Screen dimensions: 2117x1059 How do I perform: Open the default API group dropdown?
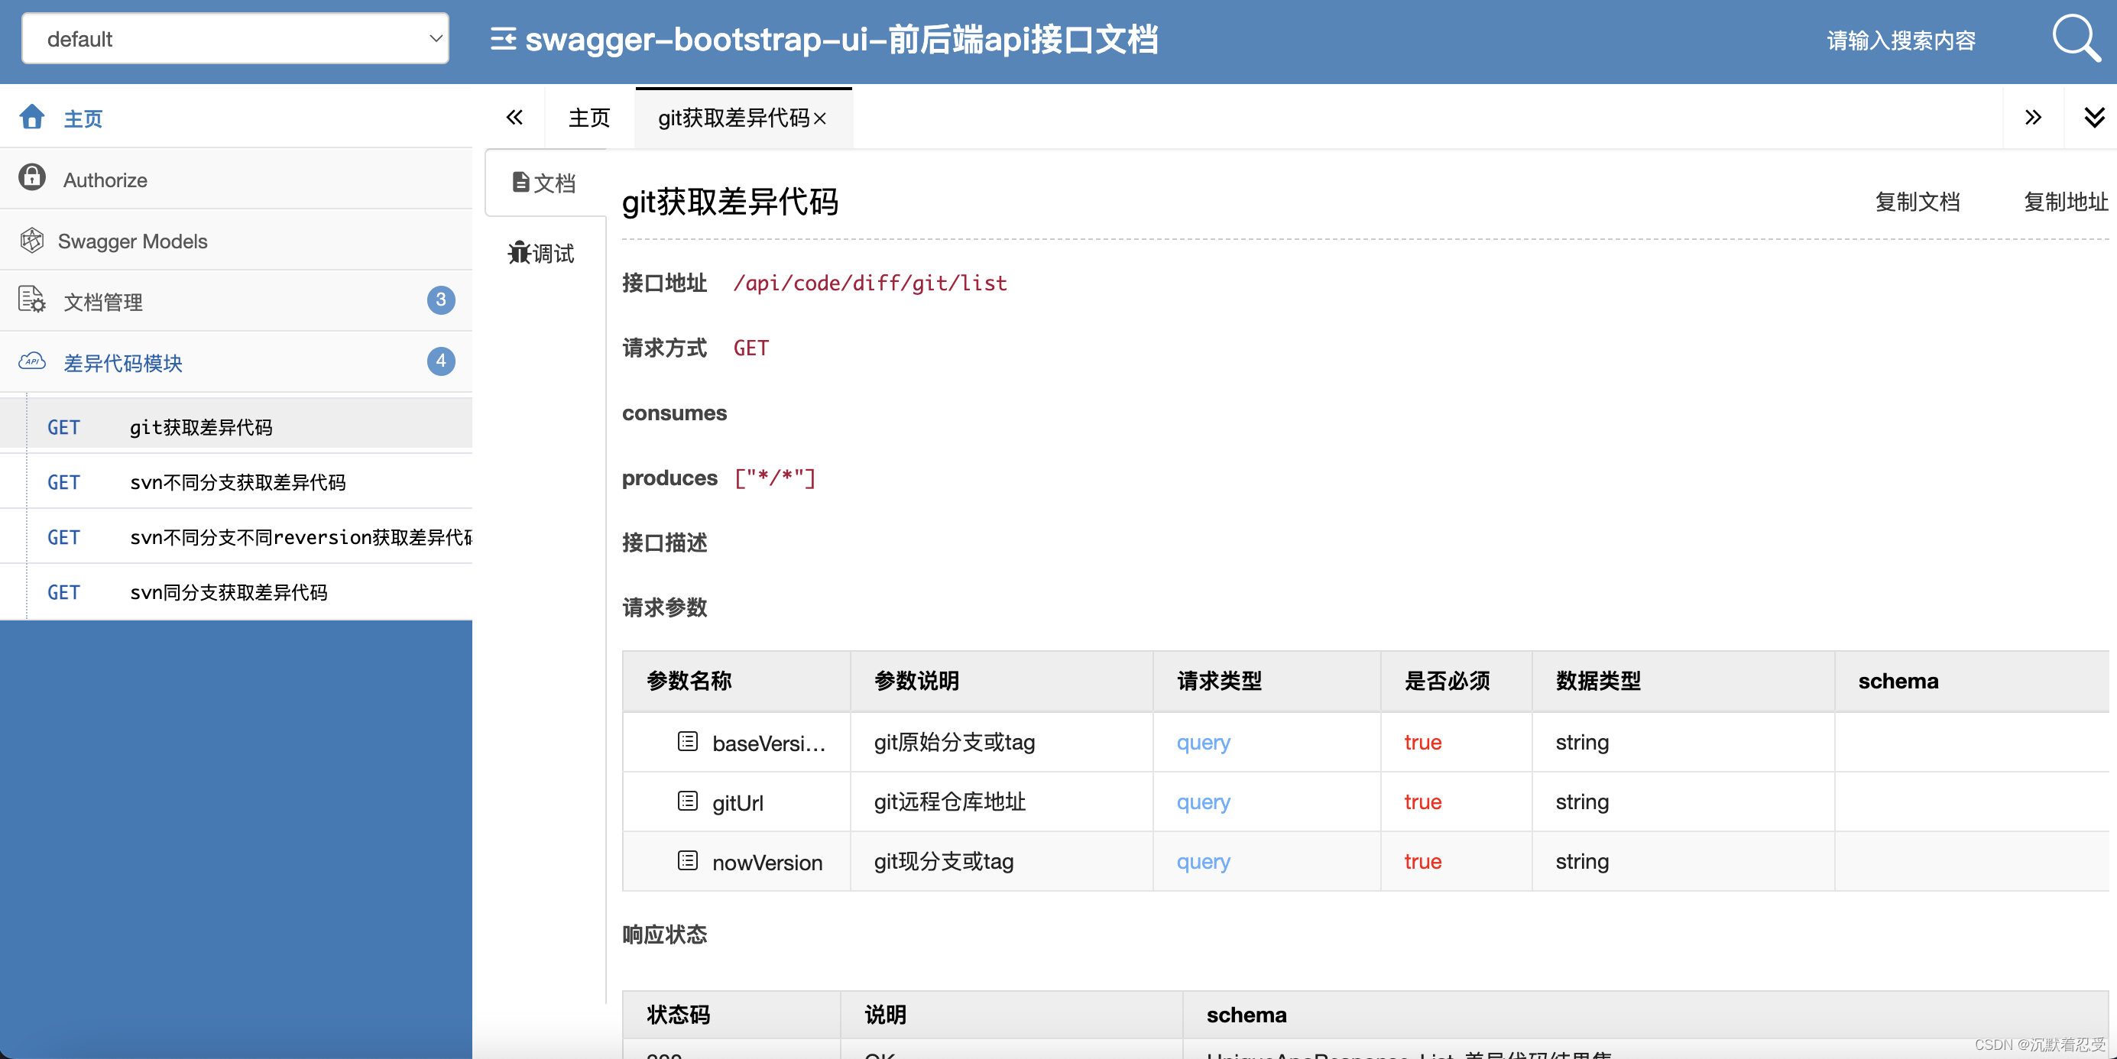tap(235, 39)
